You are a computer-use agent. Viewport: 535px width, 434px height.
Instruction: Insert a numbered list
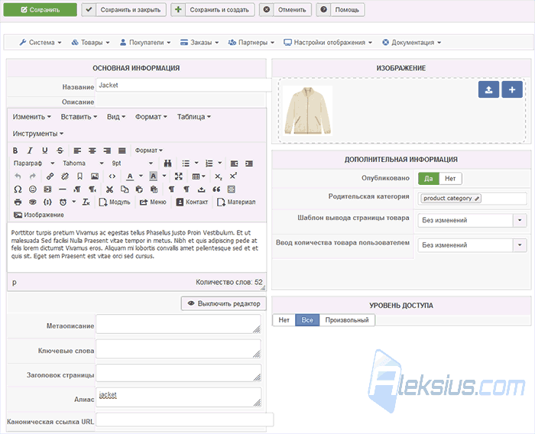coord(209,164)
